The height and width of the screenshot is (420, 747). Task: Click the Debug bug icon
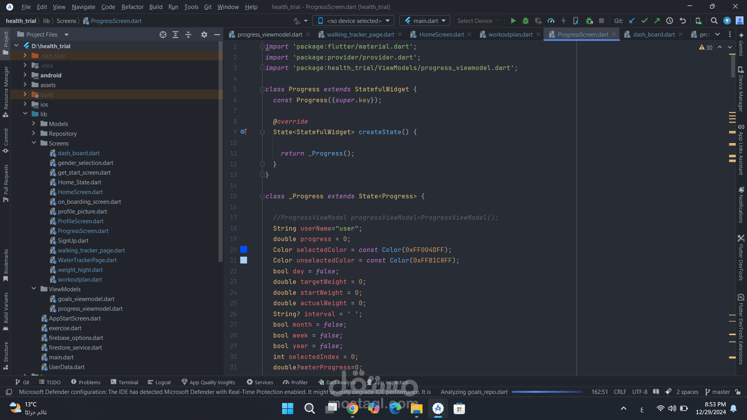[x=526, y=21]
